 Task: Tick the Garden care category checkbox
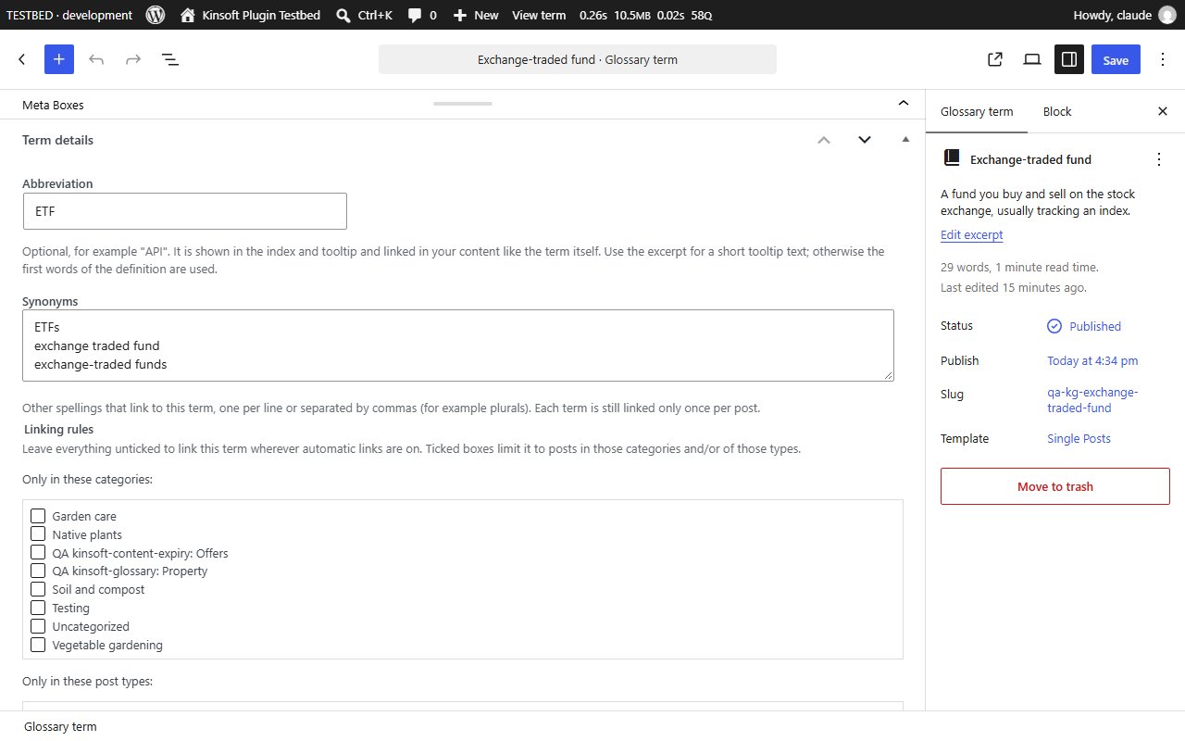click(38, 516)
